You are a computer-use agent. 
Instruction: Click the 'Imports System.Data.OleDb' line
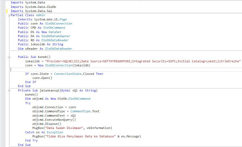33,7
